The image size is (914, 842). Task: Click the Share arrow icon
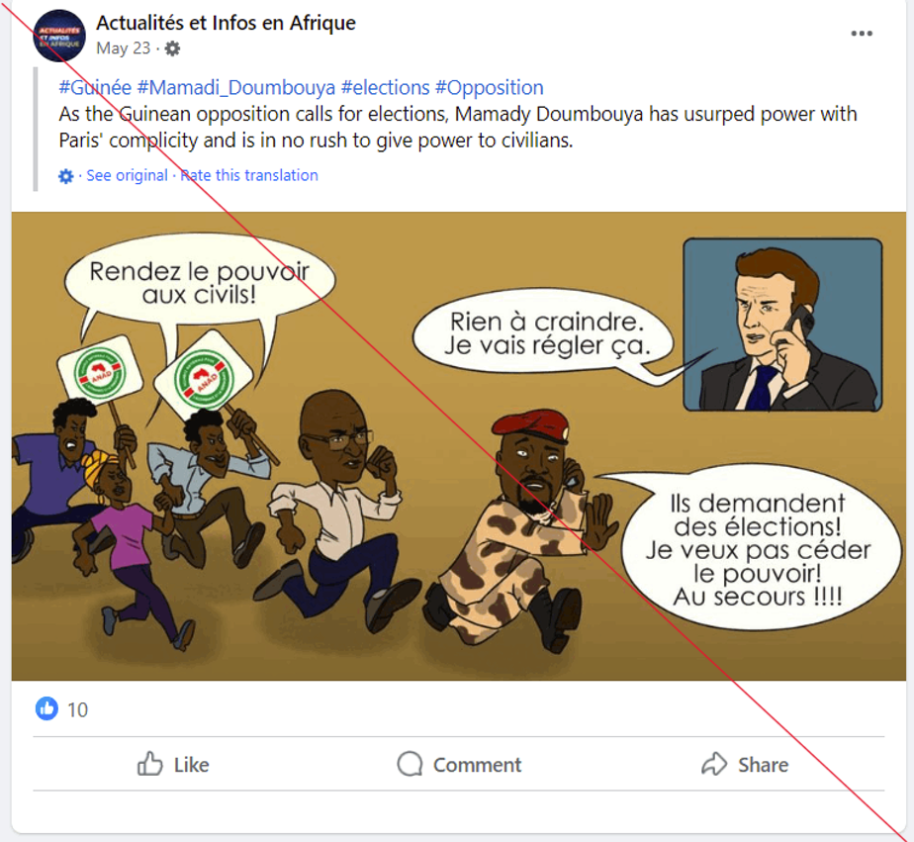[713, 764]
